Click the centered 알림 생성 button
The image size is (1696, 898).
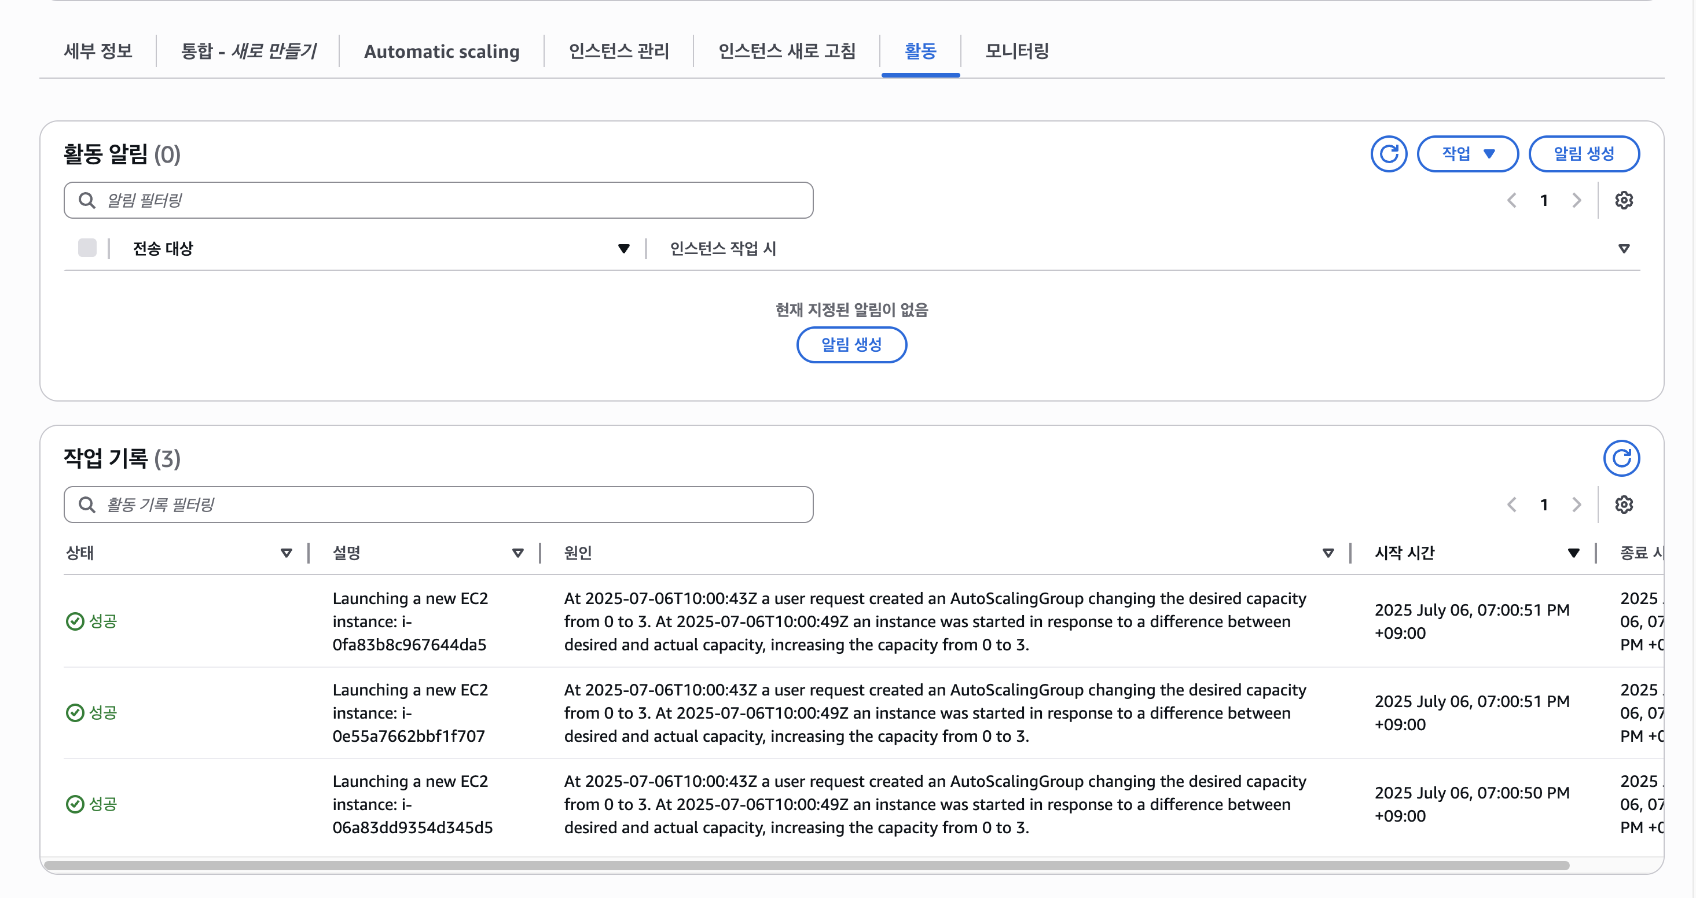[851, 344]
